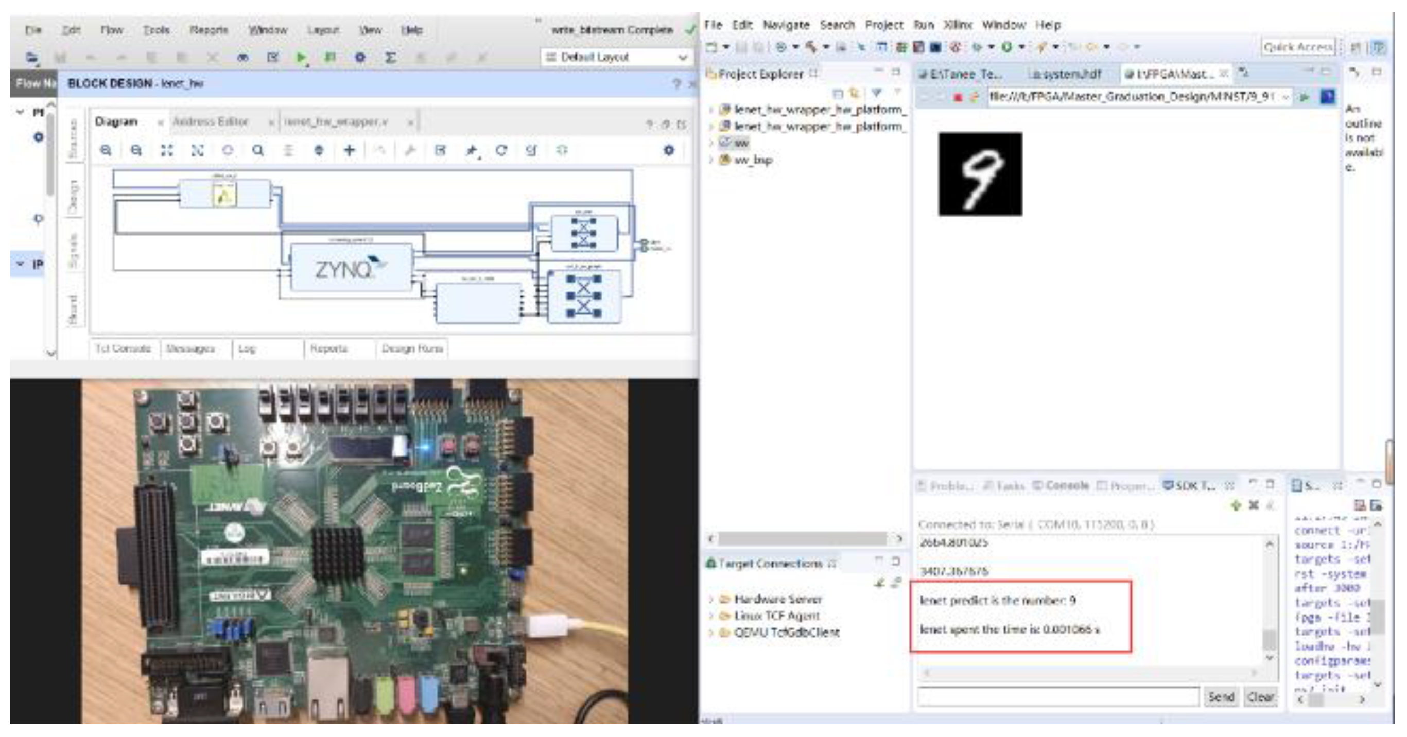Click the Regenerate Layout circular-arrow icon

click(501, 150)
